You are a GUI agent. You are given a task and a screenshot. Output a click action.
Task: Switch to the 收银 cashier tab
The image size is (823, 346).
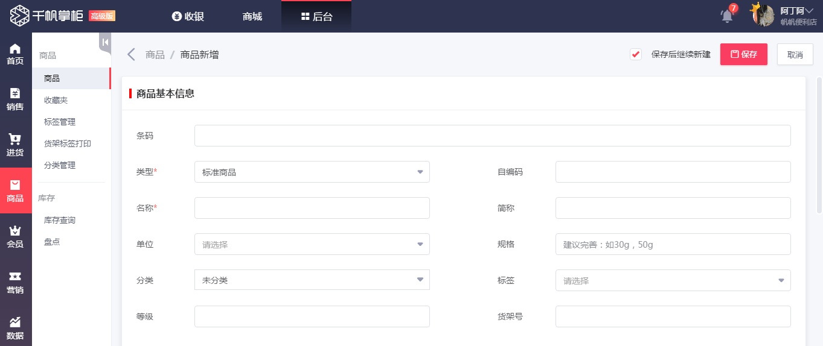[x=188, y=16]
